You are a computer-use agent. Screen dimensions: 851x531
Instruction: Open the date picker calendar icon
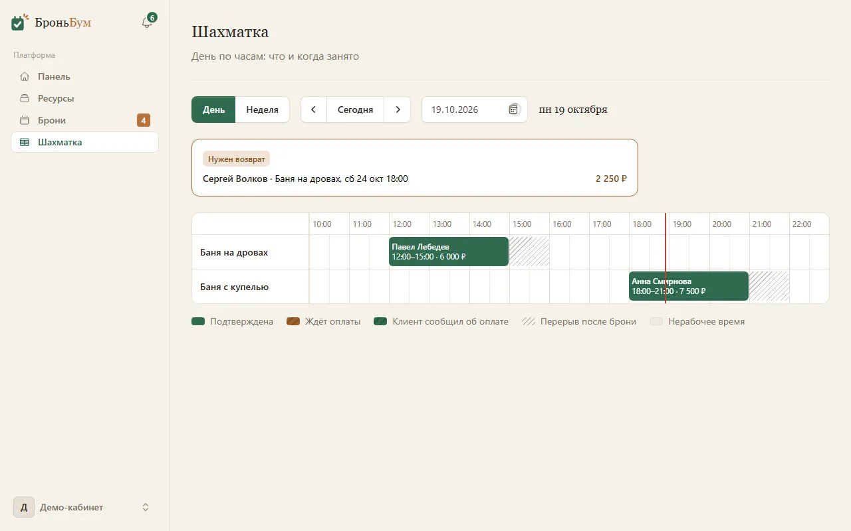[x=513, y=110]
